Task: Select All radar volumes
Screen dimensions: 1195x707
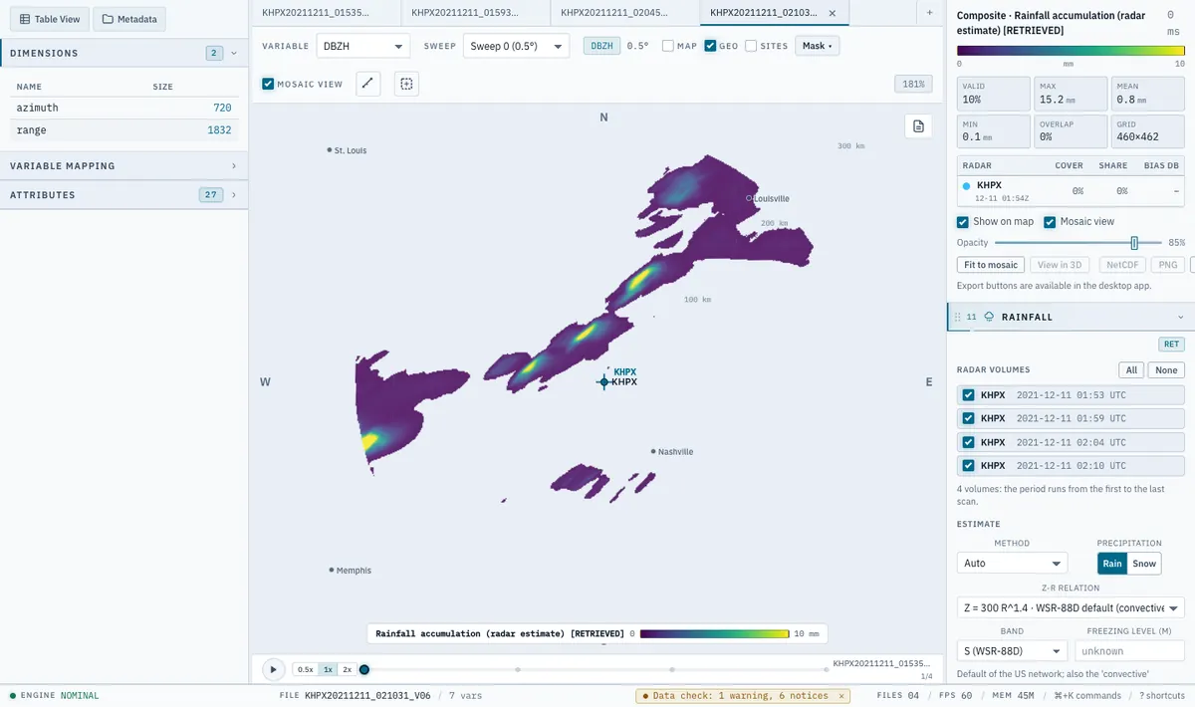Action: coord(1131,370)
